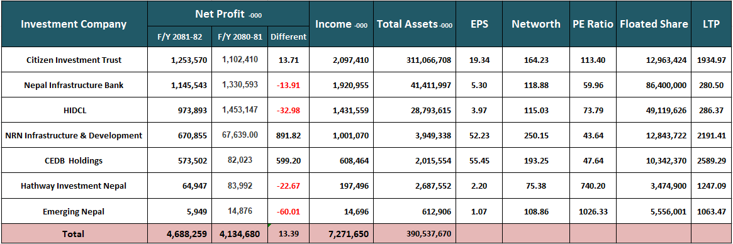Select the HIDCL company name cell
733x244 pixels.
[x=74, y=110]
